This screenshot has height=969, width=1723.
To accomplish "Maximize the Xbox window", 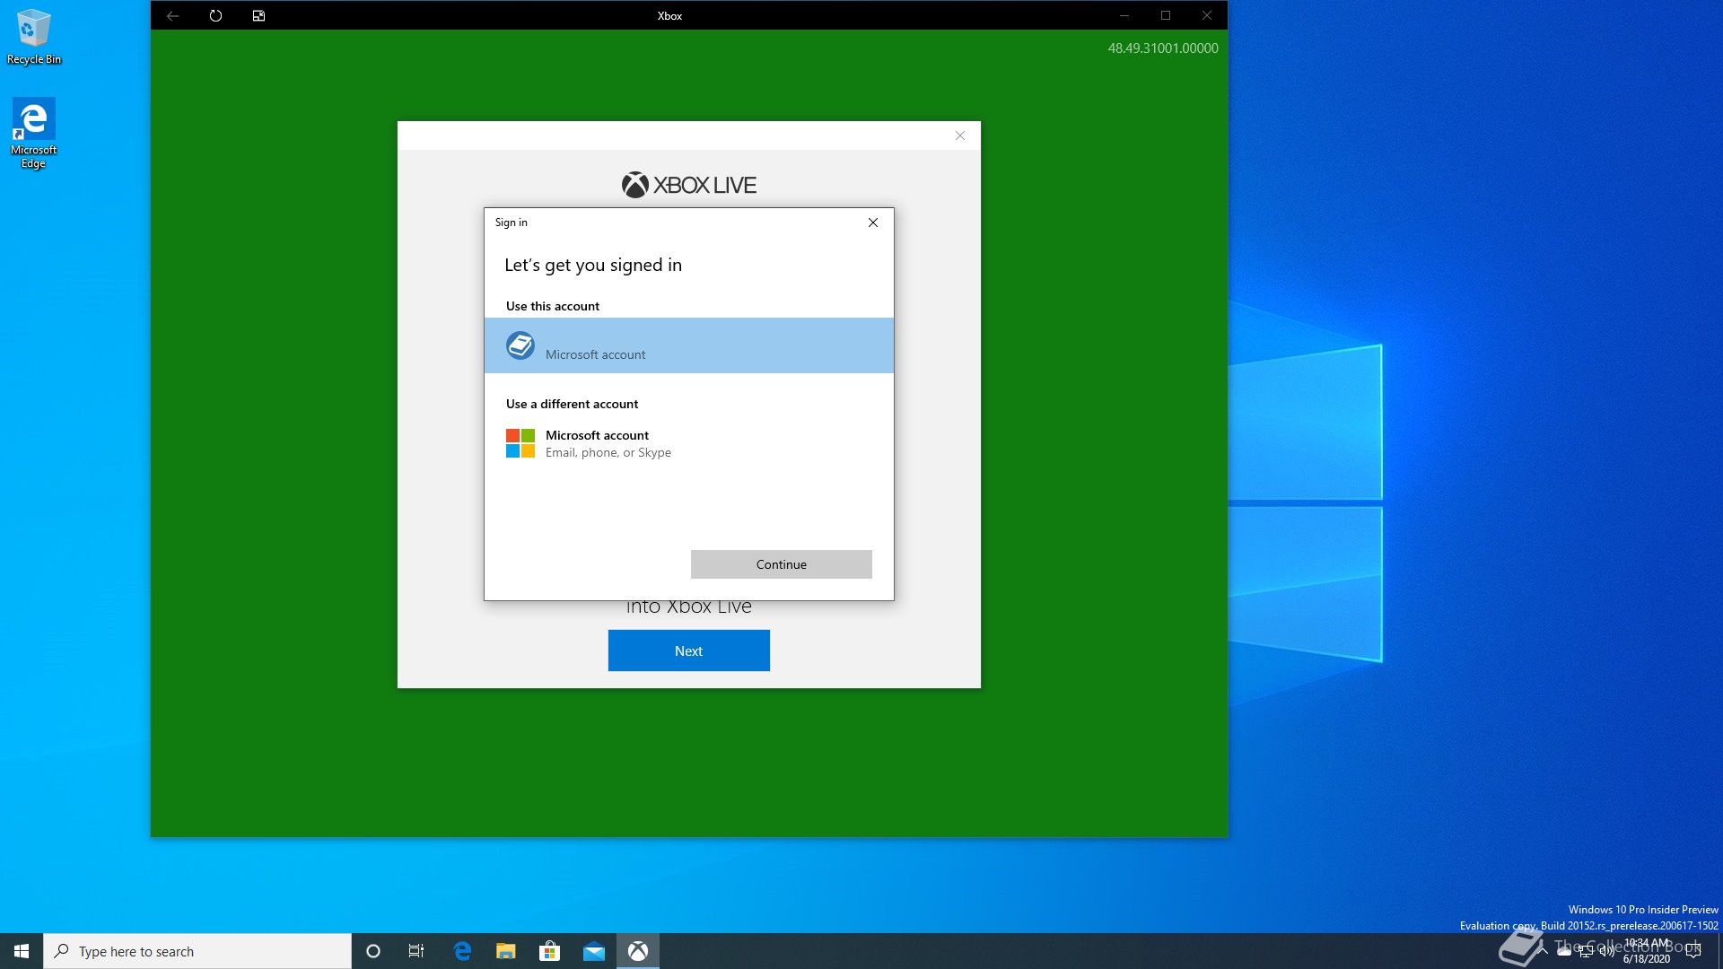I will click(x=1166, y=15).
